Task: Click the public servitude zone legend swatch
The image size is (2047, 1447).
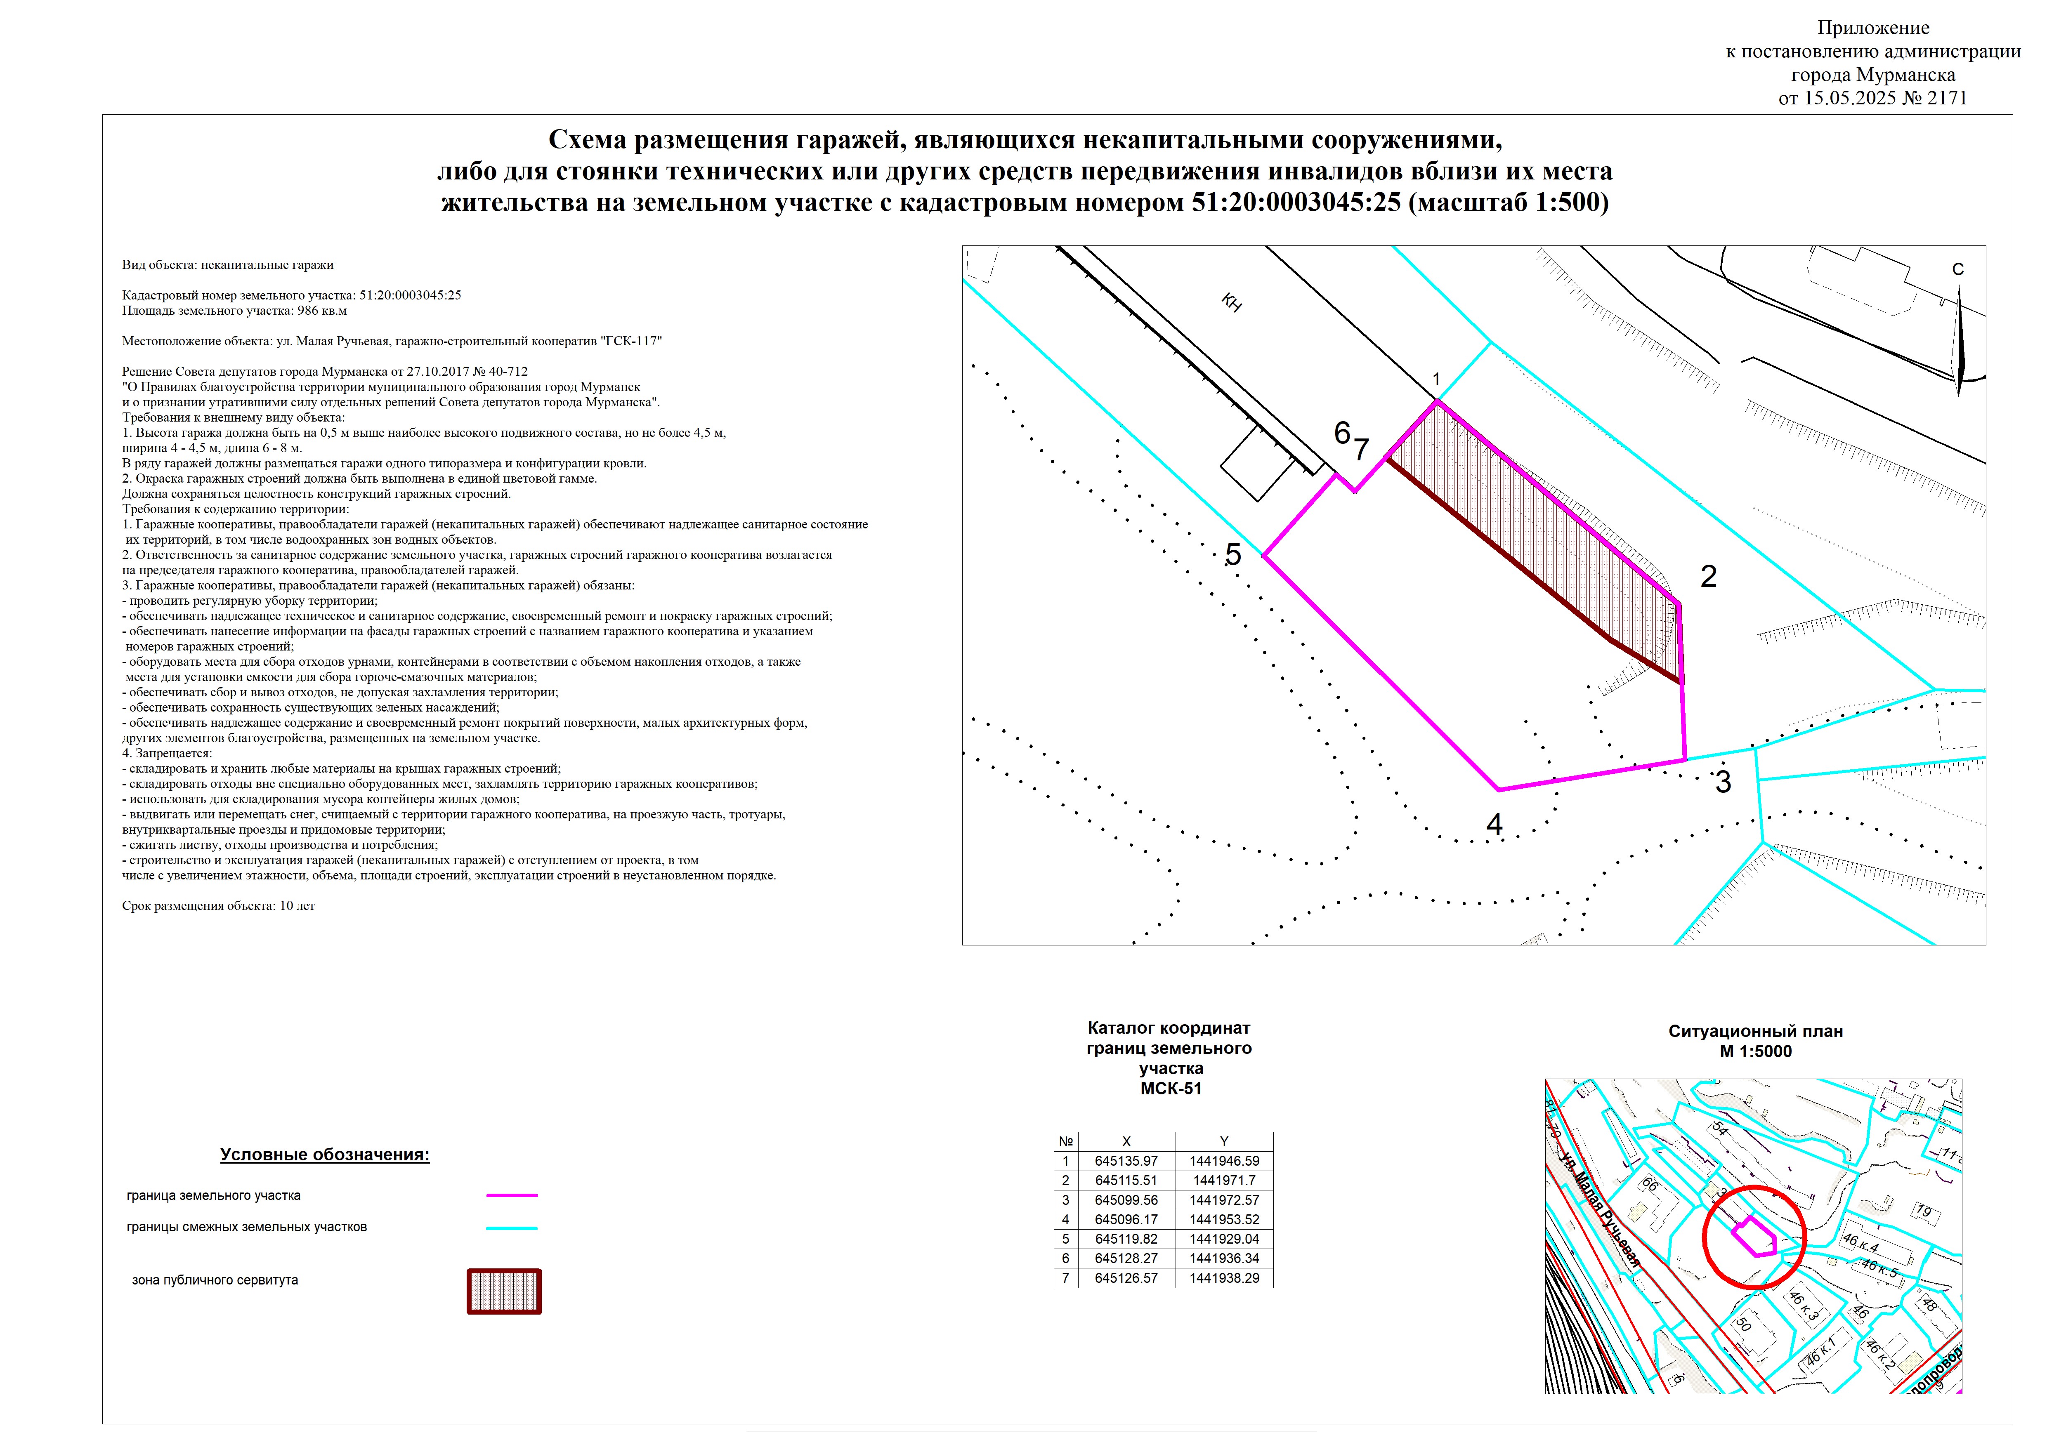Action: 504,1291
